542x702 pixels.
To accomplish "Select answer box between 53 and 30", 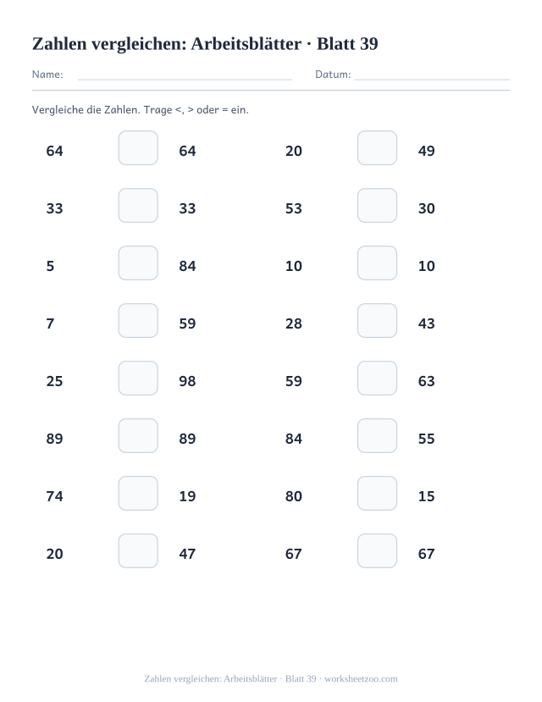I will pos(378,206).
